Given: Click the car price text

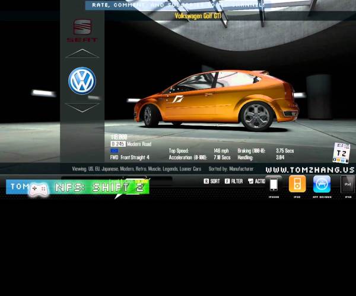Looking at the screenshot, I should [x=119, y=137].
